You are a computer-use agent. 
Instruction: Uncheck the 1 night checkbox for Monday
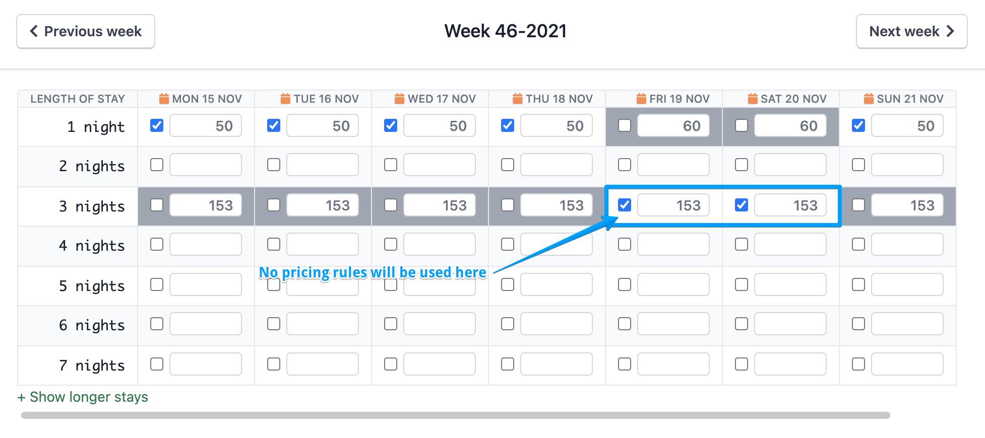point(157,125)
